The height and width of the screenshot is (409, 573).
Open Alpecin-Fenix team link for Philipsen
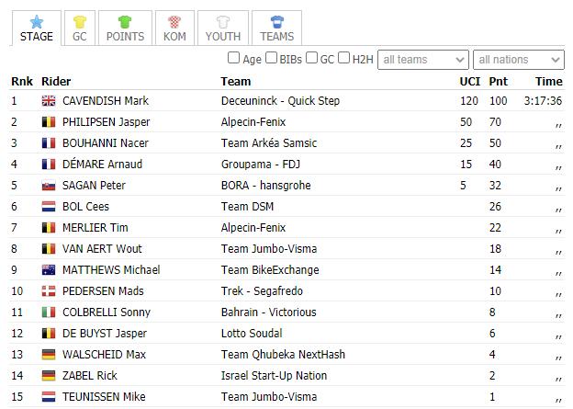pyautogui.click(x=253, y=122)
